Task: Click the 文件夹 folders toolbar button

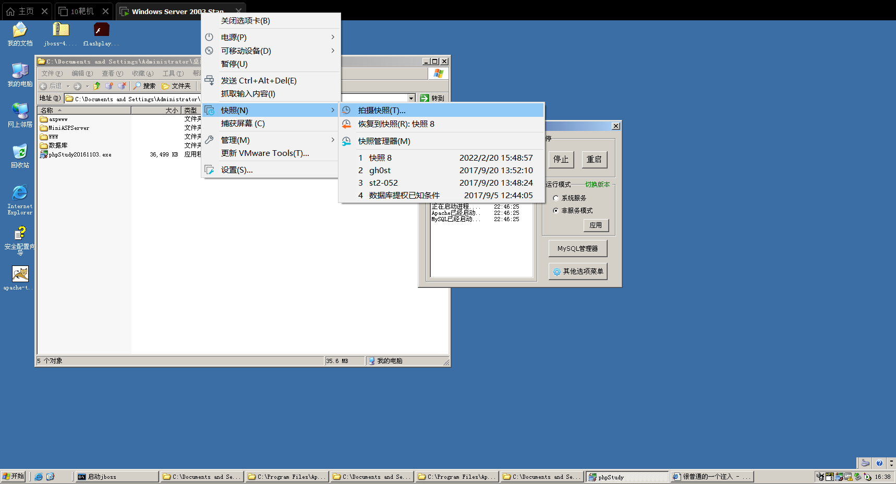Action: tap(176, 86)
